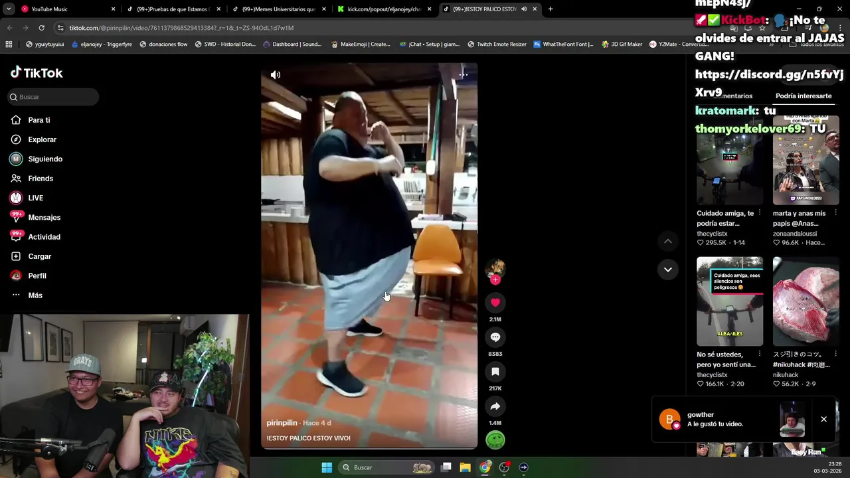Open options for 'marta y anas' card
This screenshot has height=478, width=850.
pyautogui.click(x=835, y=213)
